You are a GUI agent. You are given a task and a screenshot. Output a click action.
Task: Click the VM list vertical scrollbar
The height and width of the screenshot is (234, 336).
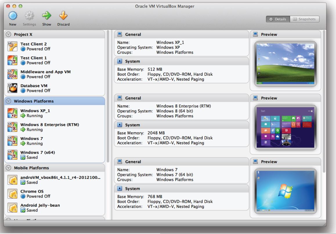click(108, 96)
